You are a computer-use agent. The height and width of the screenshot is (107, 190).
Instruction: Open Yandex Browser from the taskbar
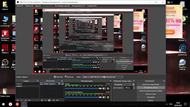click(10, 104)
